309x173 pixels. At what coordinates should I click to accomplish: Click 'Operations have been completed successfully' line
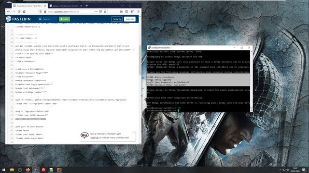coord(175,98)
